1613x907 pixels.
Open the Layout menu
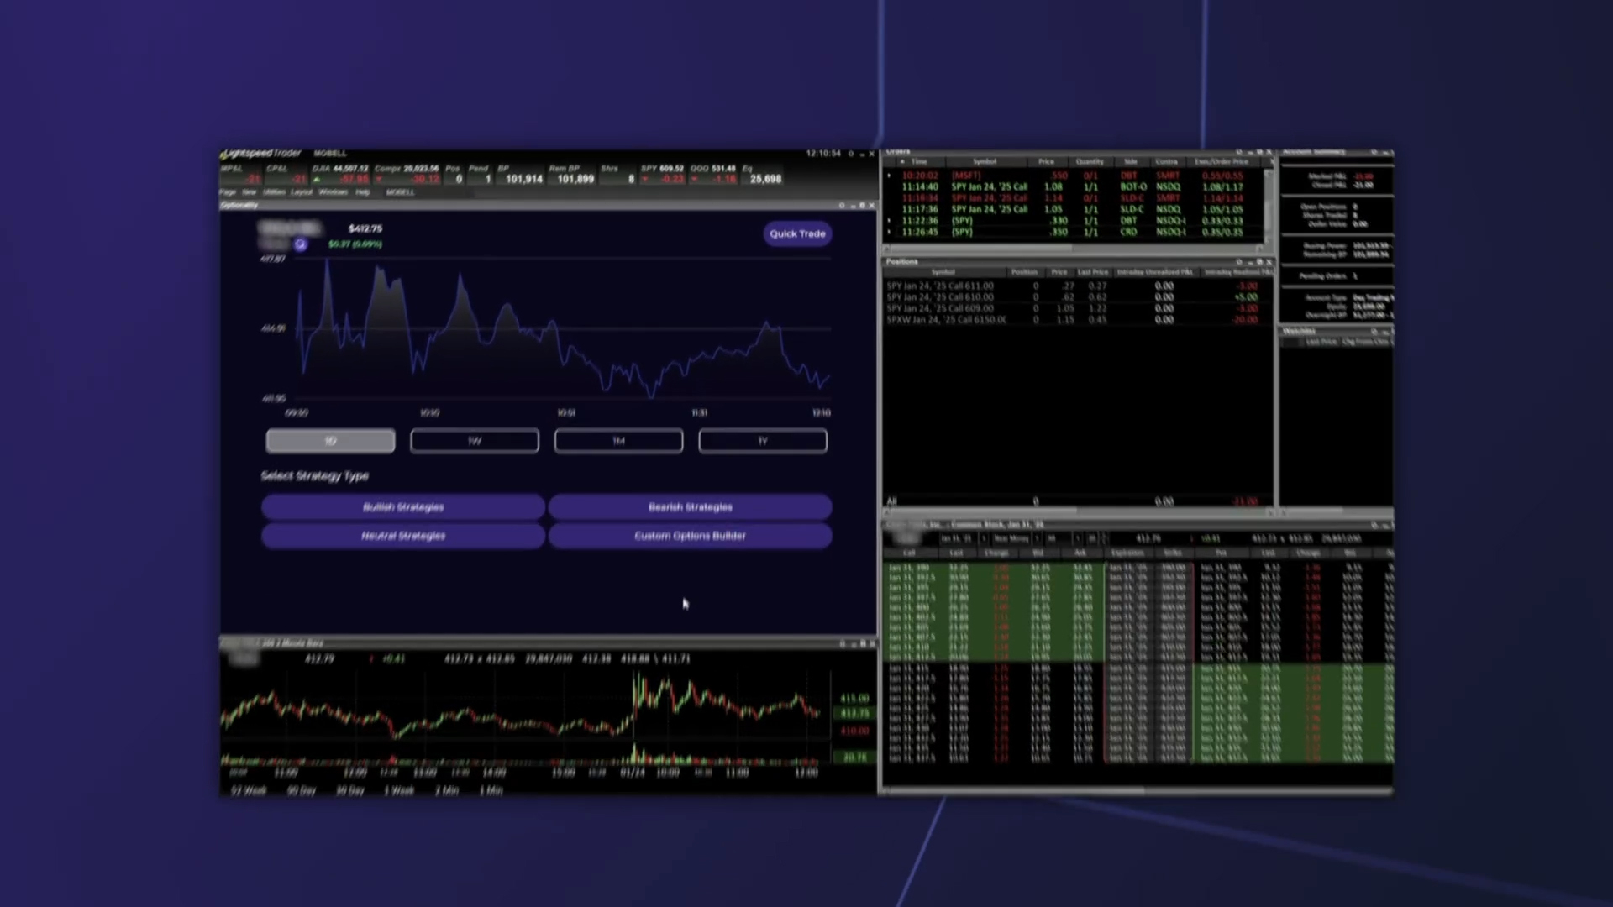[301, 192]
